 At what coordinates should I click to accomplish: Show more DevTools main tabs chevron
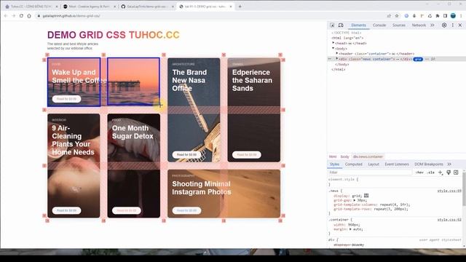coord(432,25)
